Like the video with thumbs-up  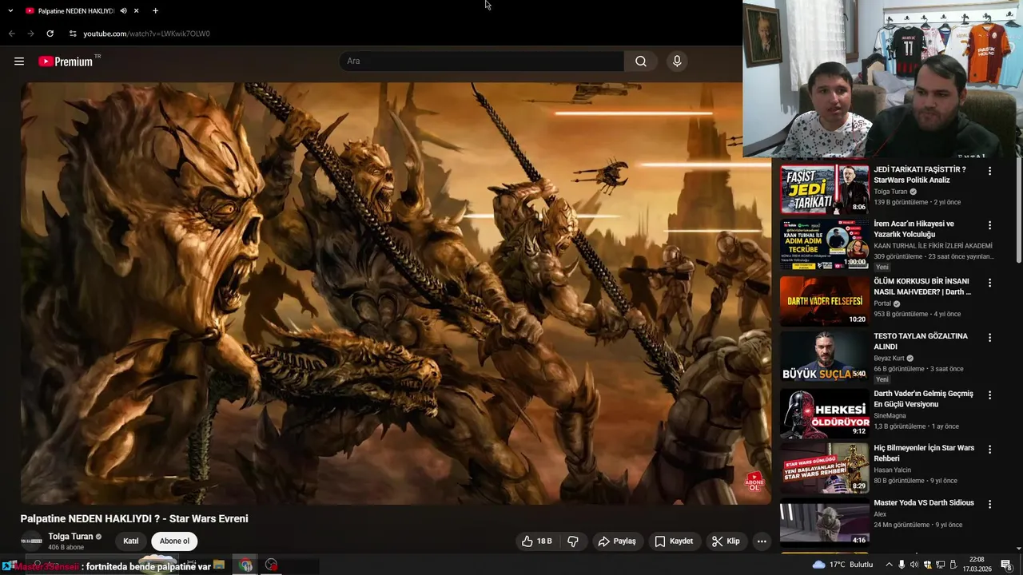[537, 541]
